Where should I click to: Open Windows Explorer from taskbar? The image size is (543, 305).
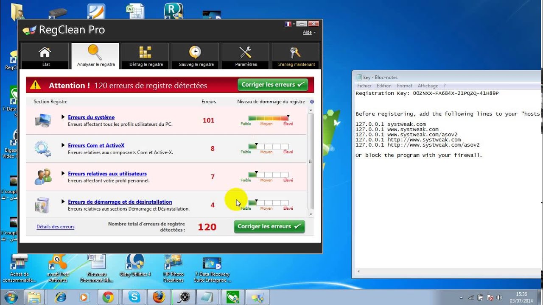(x=34, y=297)
